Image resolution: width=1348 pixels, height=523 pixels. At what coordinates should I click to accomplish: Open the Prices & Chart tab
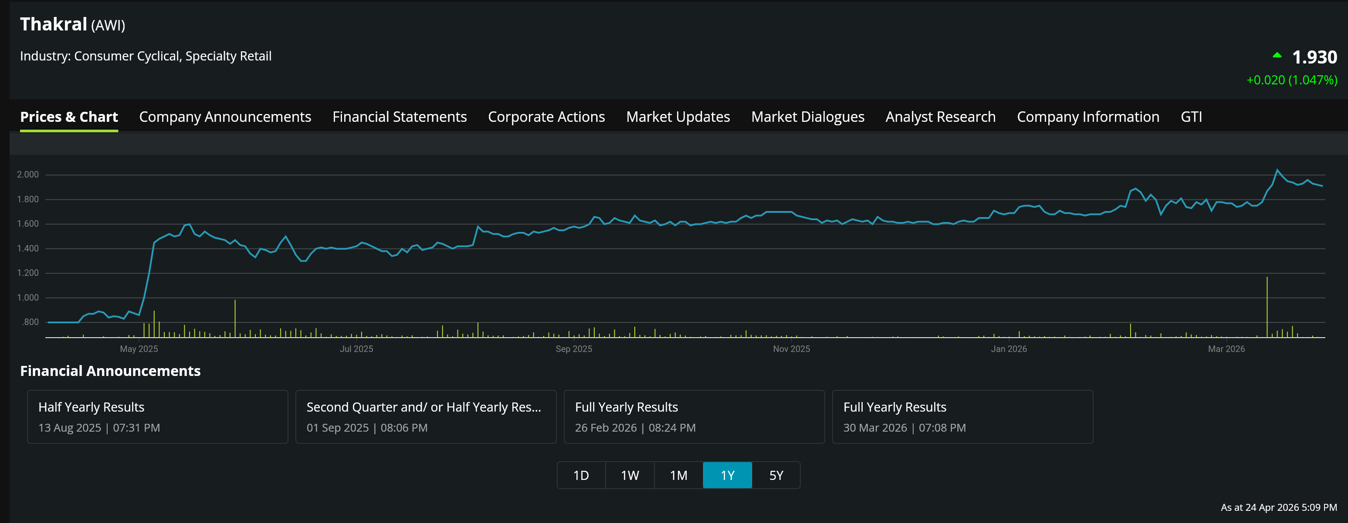pyautogui.click(x=69, y=117)
